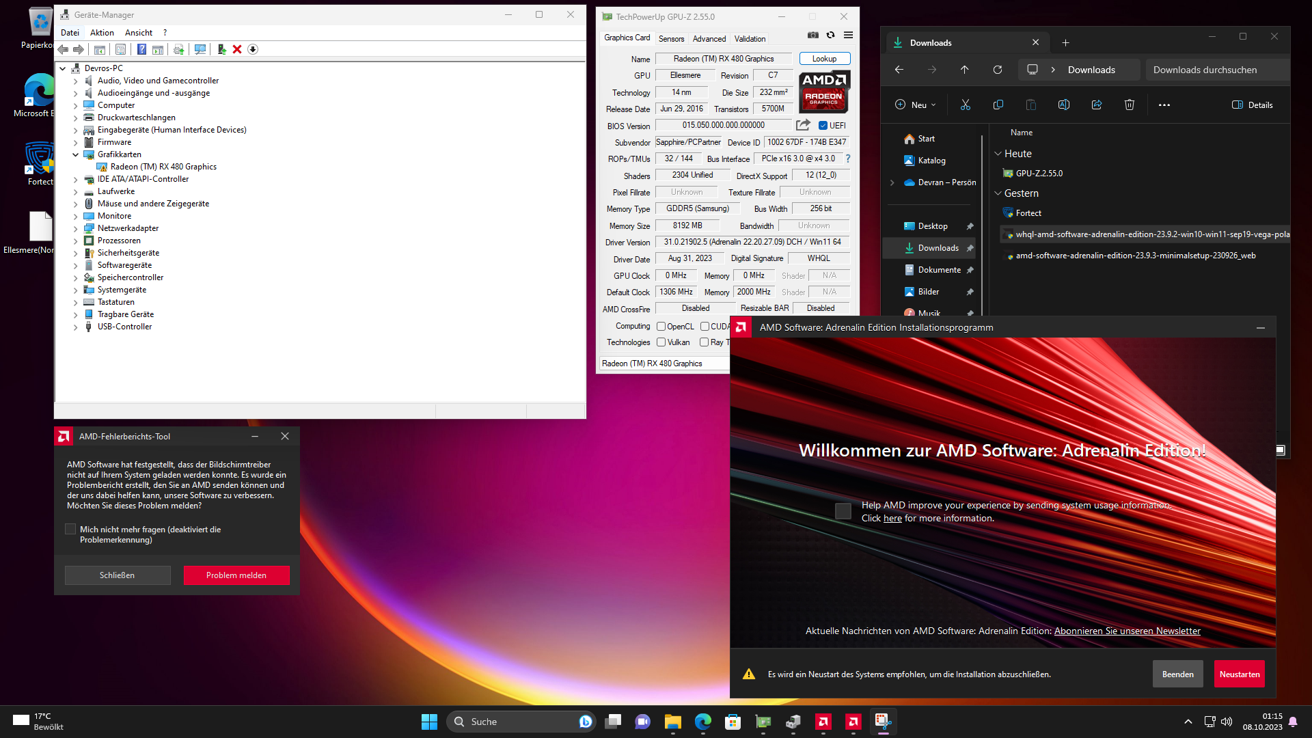Collapse the Grafikkarten tree node
The width and height of the screenshot is (1312, 738).
[x=76, y=154]
